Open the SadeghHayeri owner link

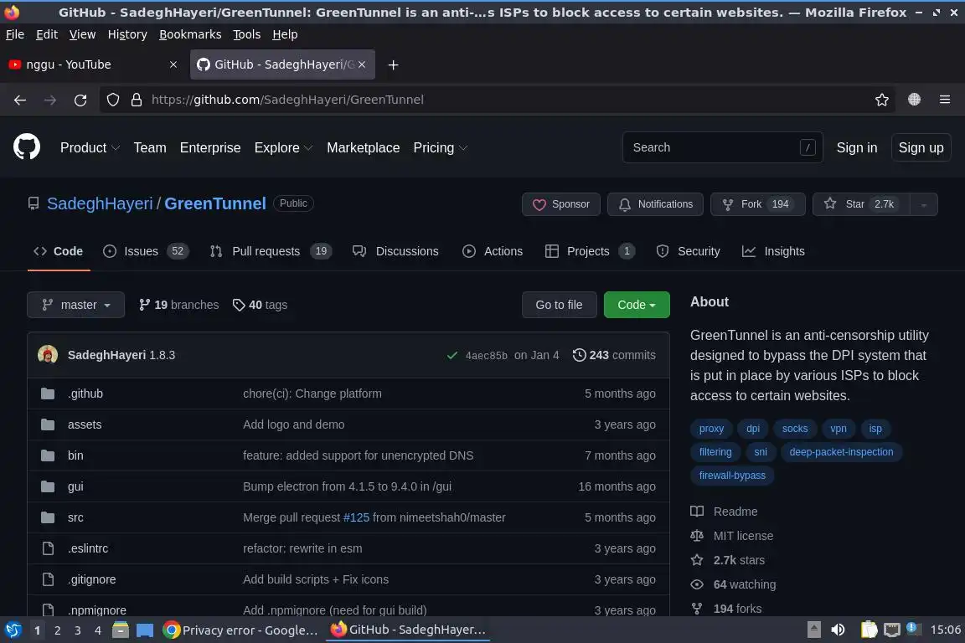click(x=100, y=203)
